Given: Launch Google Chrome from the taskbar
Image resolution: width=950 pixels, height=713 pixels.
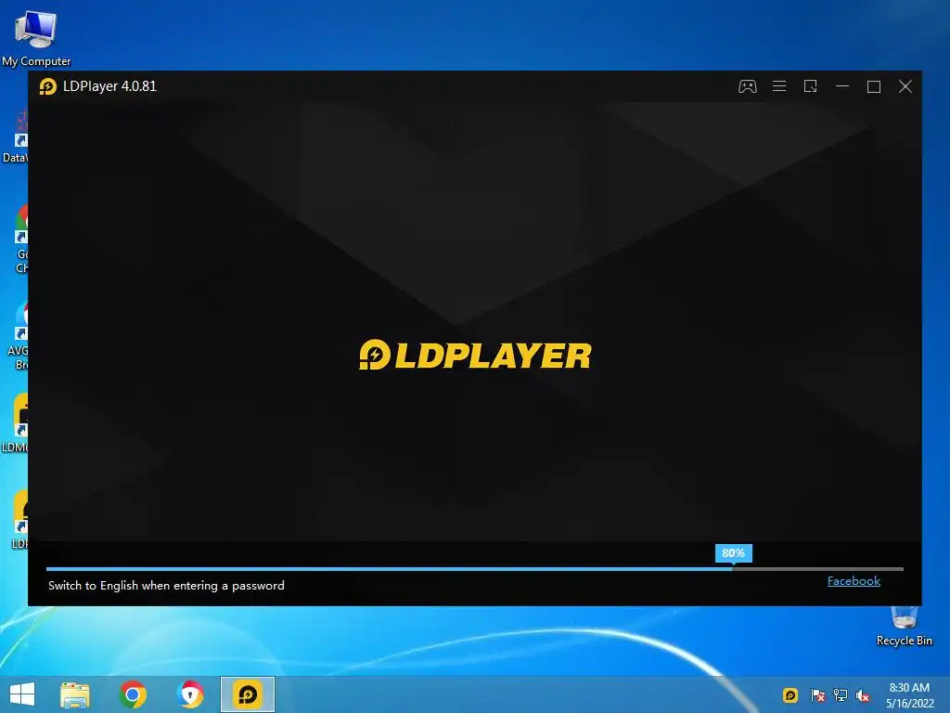Looking at the screenshot, I should [133, 694].
